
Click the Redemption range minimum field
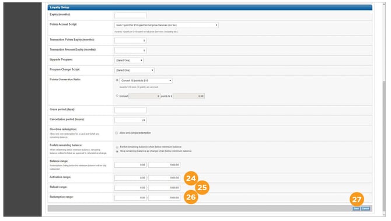click(x=130, y=198)
